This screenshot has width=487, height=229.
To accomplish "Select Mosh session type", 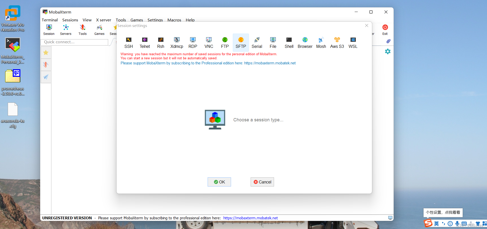I will point(321,42).
